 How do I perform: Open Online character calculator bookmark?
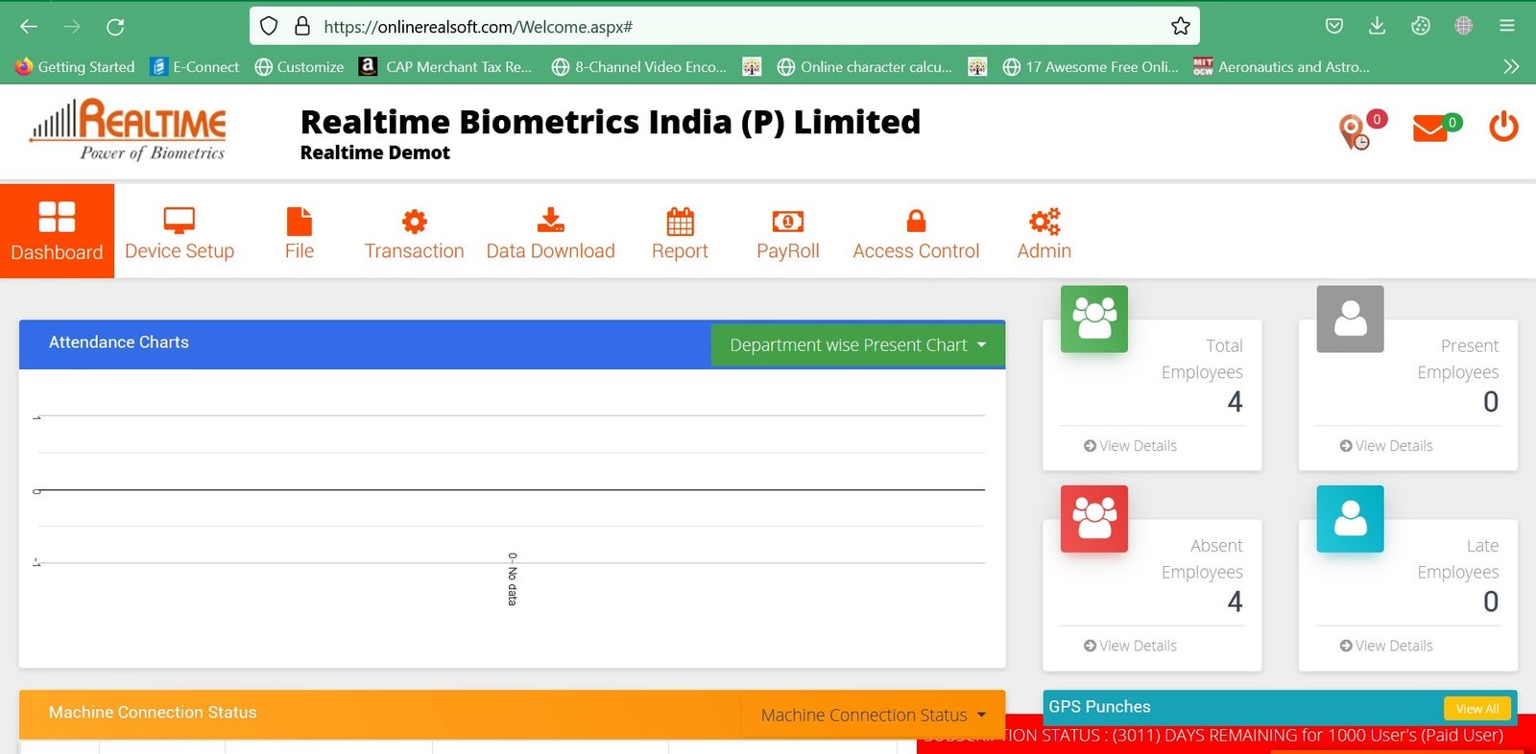[x=865, y=66]
